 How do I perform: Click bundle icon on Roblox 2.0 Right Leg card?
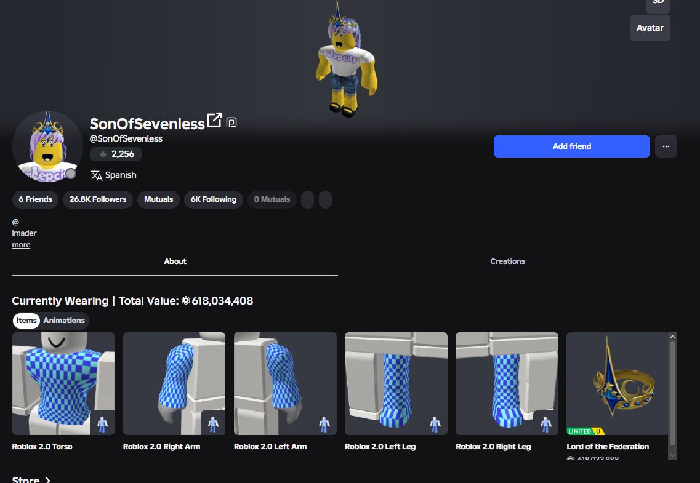(545, 423)
